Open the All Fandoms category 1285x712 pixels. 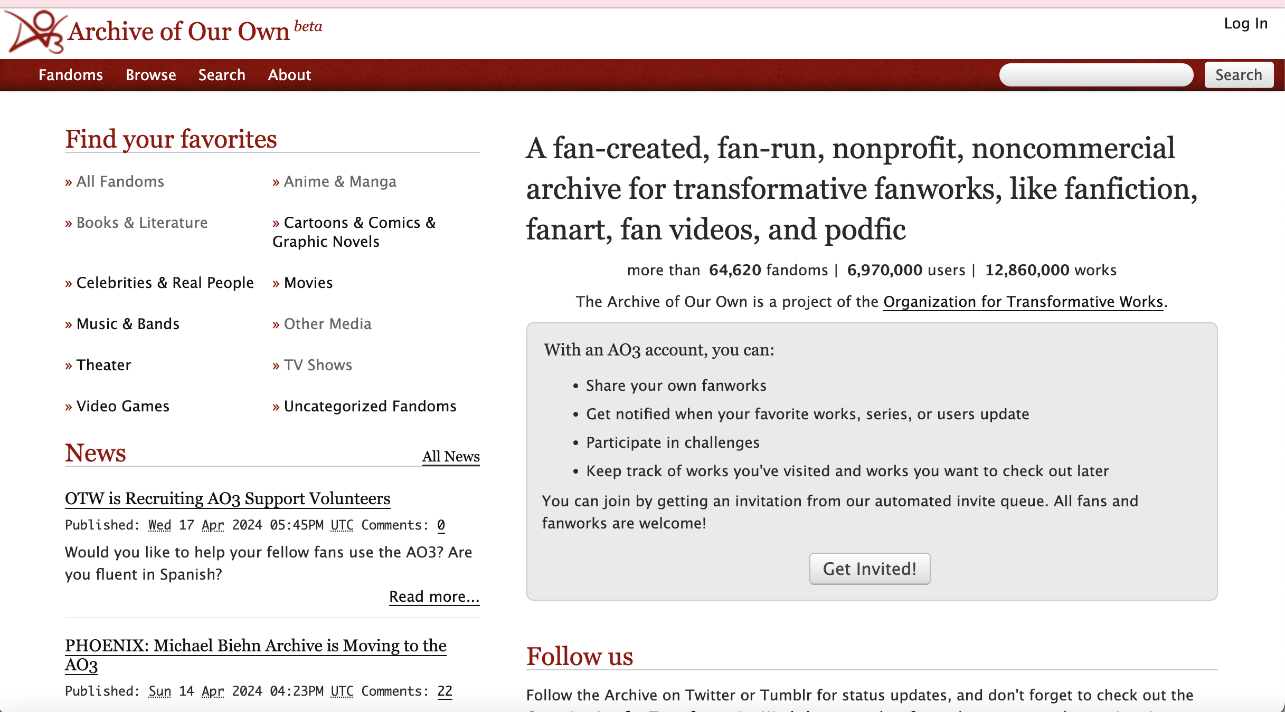pyautogui.click(x=120, y=181)
